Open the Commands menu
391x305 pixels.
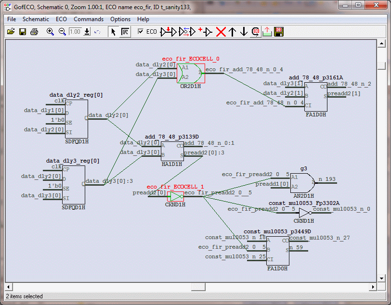click(88, 19)
